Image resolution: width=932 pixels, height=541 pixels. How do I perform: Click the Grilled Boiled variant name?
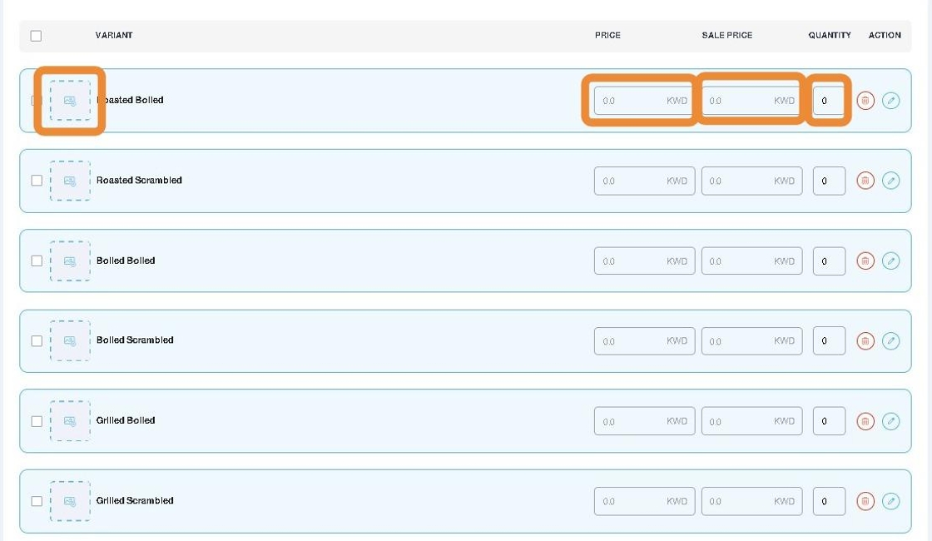point(126,420)
